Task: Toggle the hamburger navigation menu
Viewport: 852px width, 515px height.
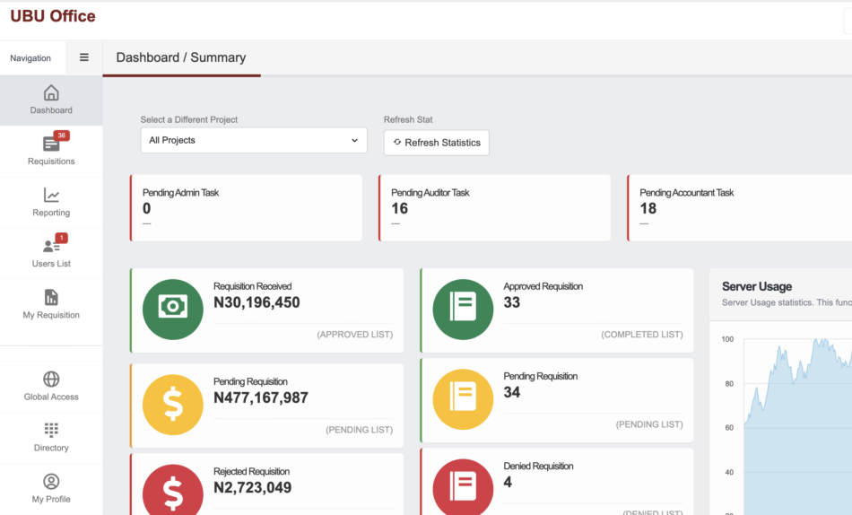Action: pyautogui.click(x=84, y=57)
